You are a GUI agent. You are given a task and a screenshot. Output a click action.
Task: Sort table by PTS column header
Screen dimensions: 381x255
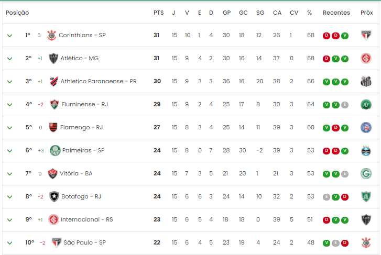coord(159,13)
